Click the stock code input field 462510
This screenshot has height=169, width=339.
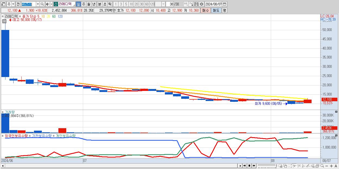[x=29, y=4]
